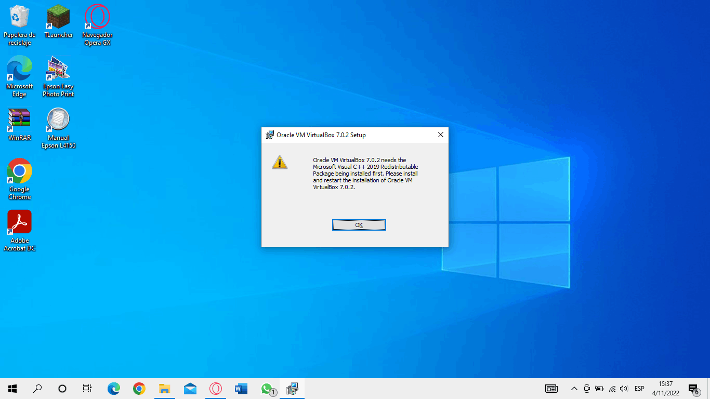Select the VirtualBox Setup taskbar icon
Viewport: 710px width, 399px height.
pyautogui.click(x=292, y=388)
